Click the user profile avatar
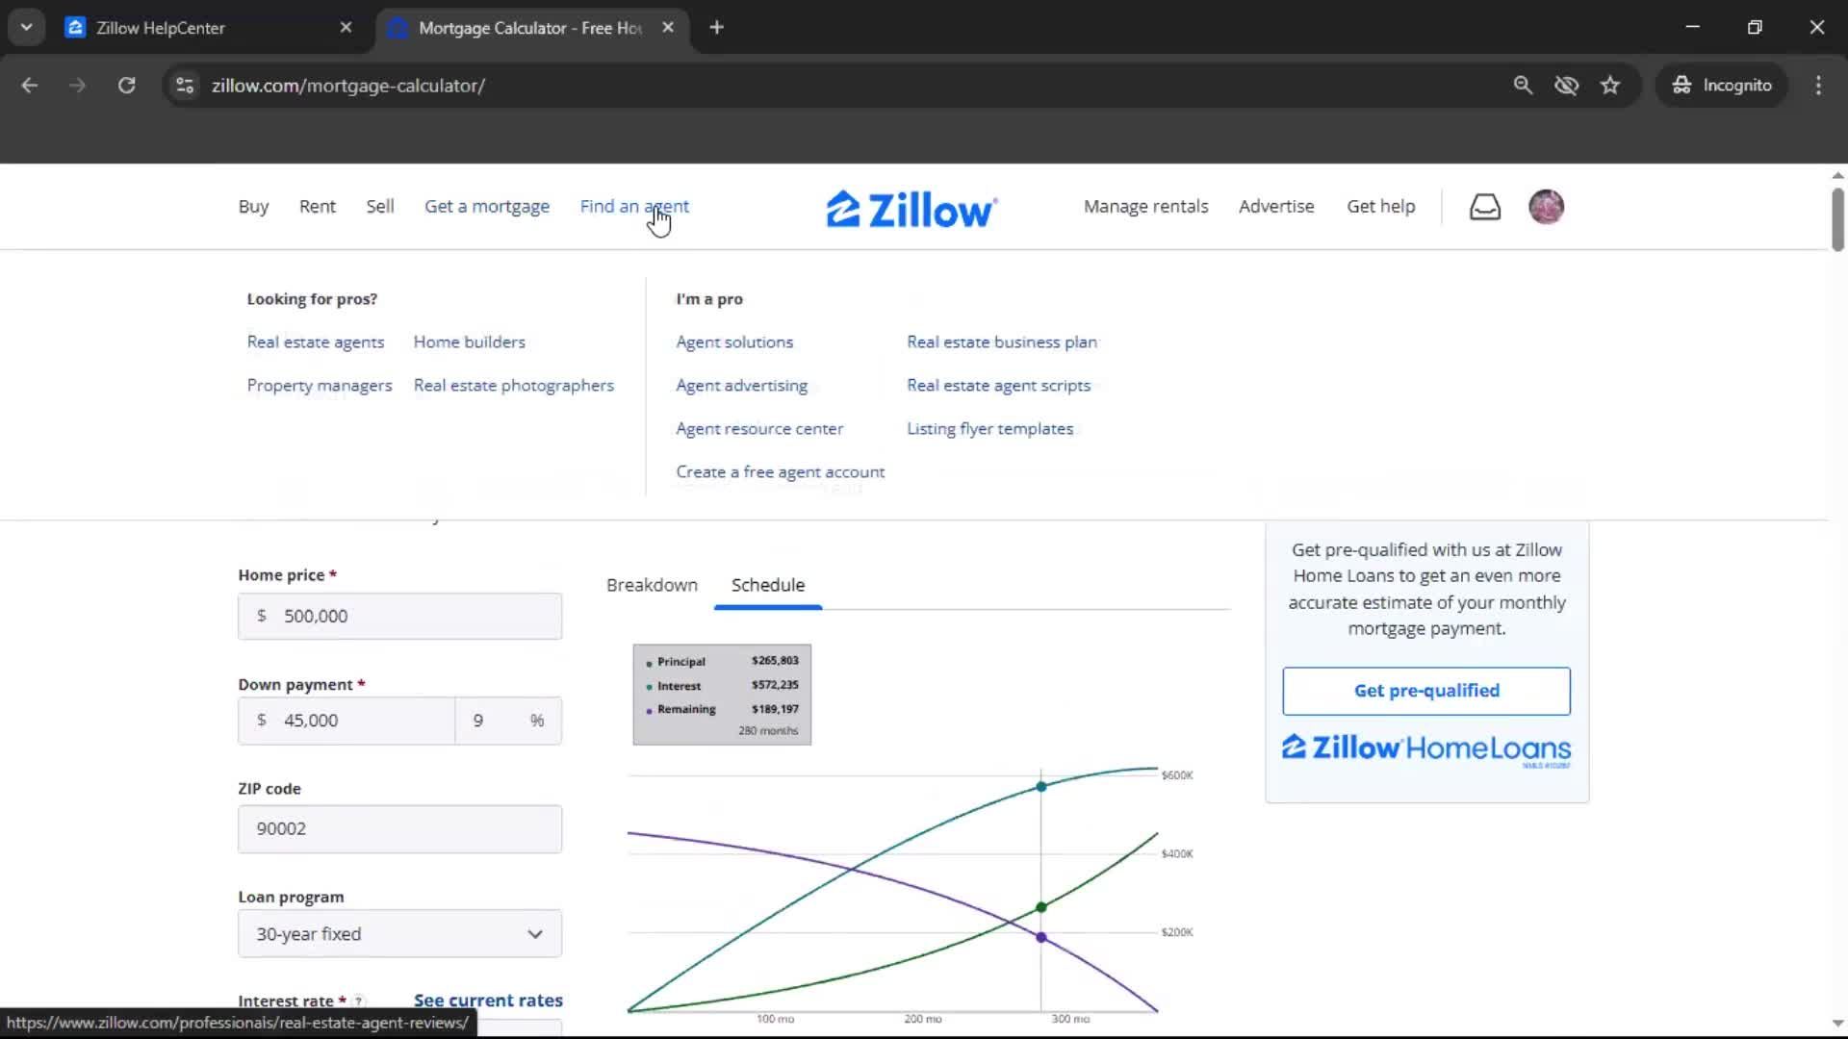Image resolution: width=1848 pixels, height=1039 pixels. pos(1546,207)
